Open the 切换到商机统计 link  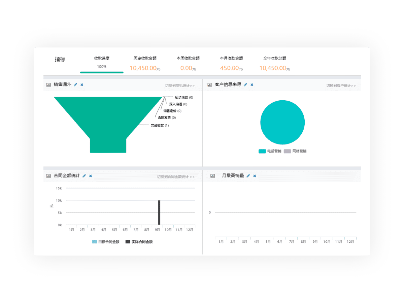click(x=180, y=86)
